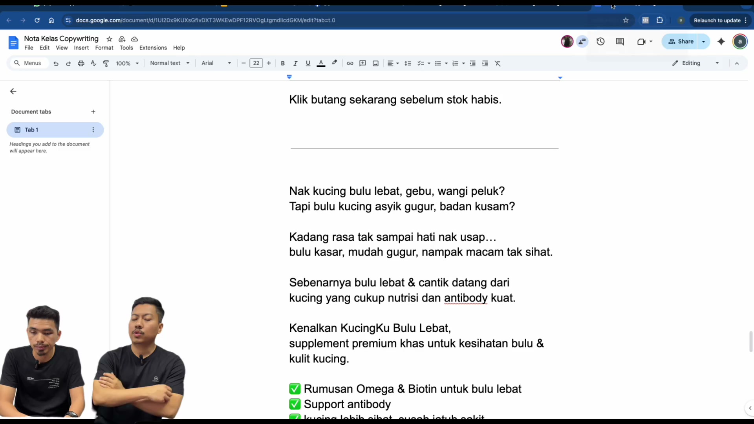Open the zoom 100% dropdown
This screenshot has height=424, width=754.
127,63
